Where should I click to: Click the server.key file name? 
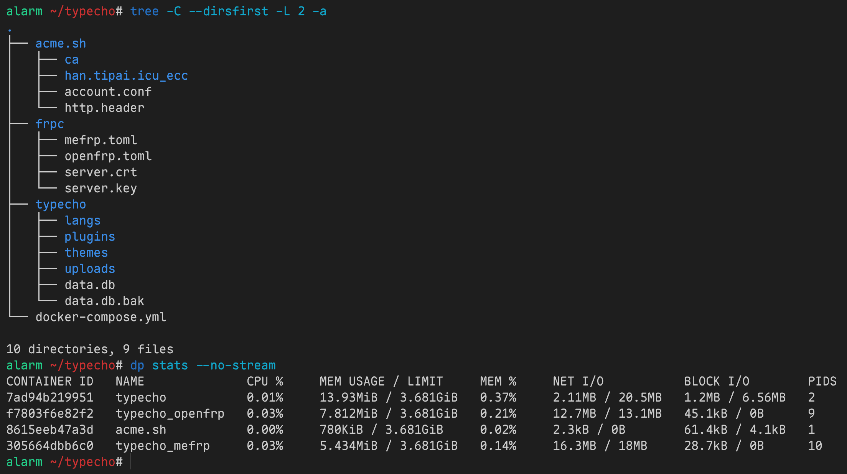[101, 189]
